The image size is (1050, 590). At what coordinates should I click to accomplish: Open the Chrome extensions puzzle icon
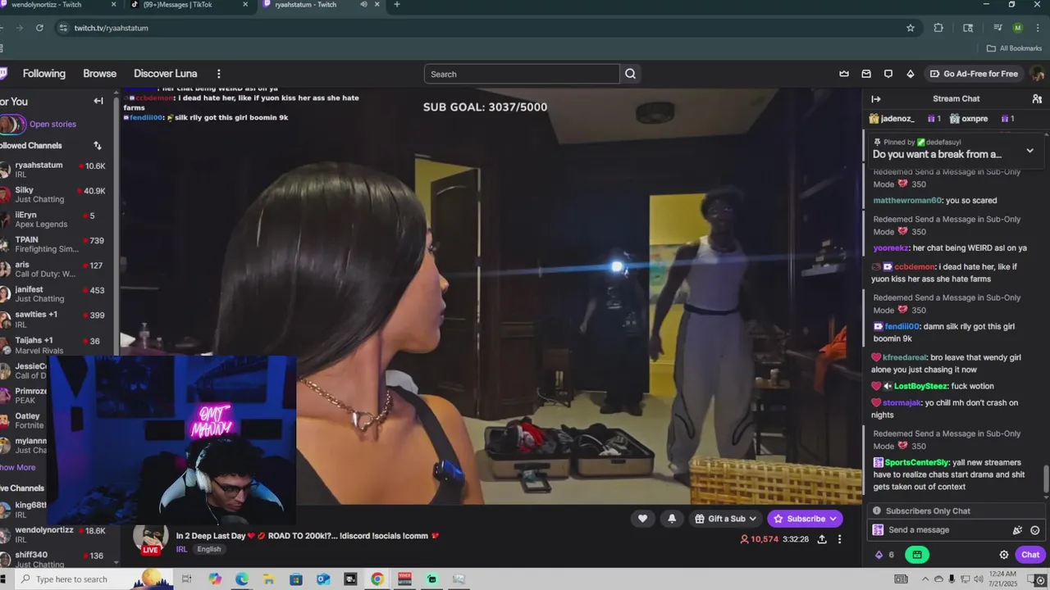[938, 28]
